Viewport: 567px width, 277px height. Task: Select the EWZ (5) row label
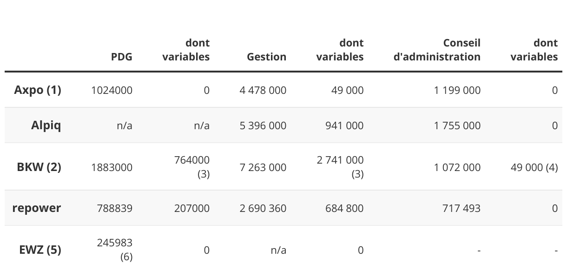[40, 250]
